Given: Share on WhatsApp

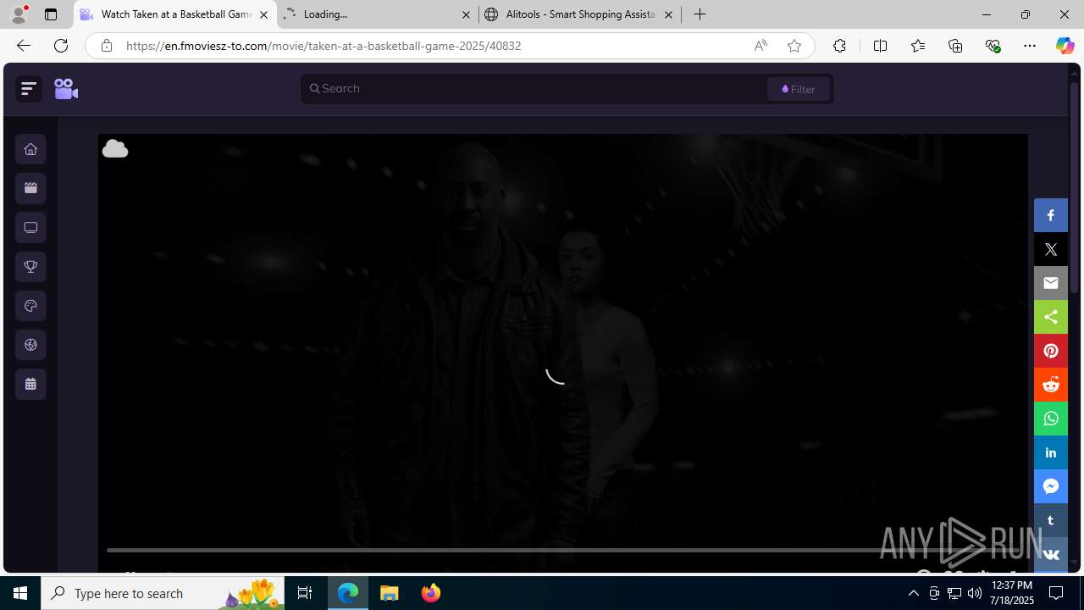Looking at the screenshot, I should (x=1051, y=419).
